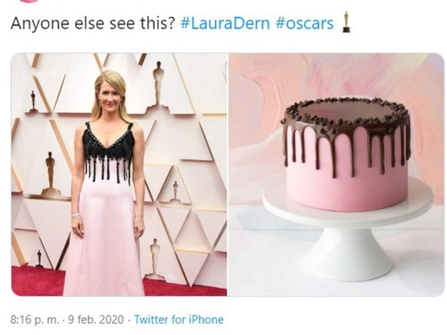447x335 pixels.
Task: Click the chocolate drip on the cake
Action: (346, 144)
